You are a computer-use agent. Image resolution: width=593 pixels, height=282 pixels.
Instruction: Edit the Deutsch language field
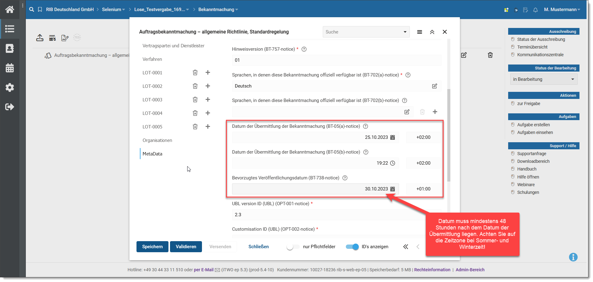click(x=435, y=86)
